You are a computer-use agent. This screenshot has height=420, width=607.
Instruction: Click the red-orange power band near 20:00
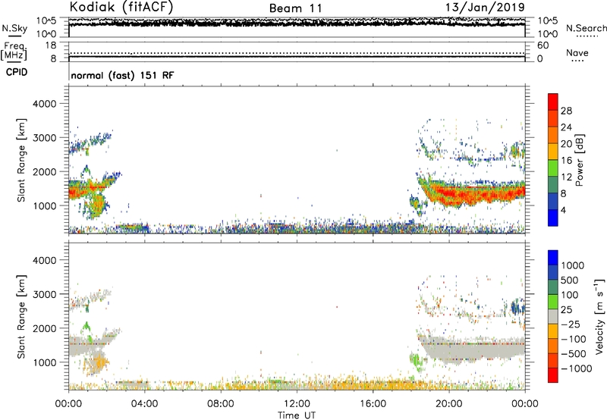click(473, 193)
